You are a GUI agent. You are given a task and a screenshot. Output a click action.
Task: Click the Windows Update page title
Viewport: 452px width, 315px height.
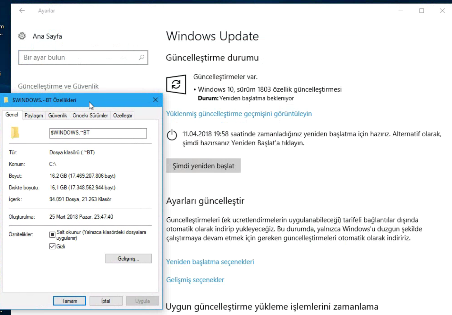pos(212,36)
